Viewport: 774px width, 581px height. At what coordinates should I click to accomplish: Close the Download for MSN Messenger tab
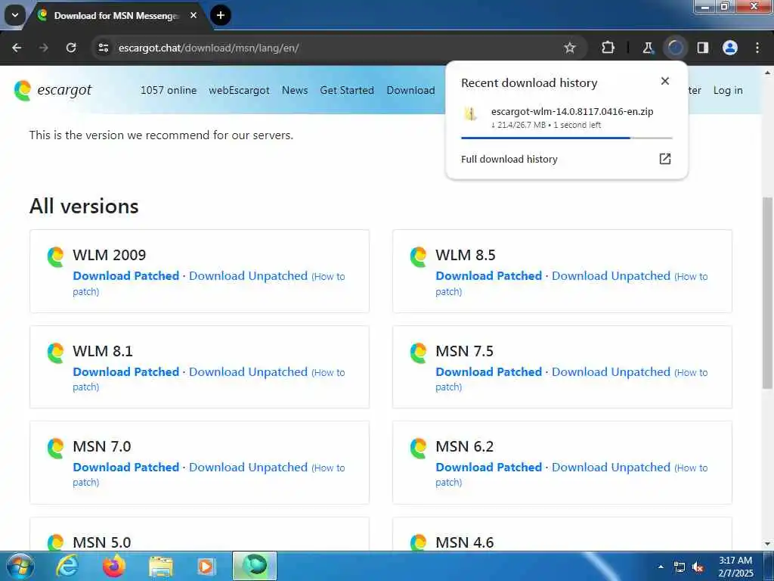tap(193, 15)
